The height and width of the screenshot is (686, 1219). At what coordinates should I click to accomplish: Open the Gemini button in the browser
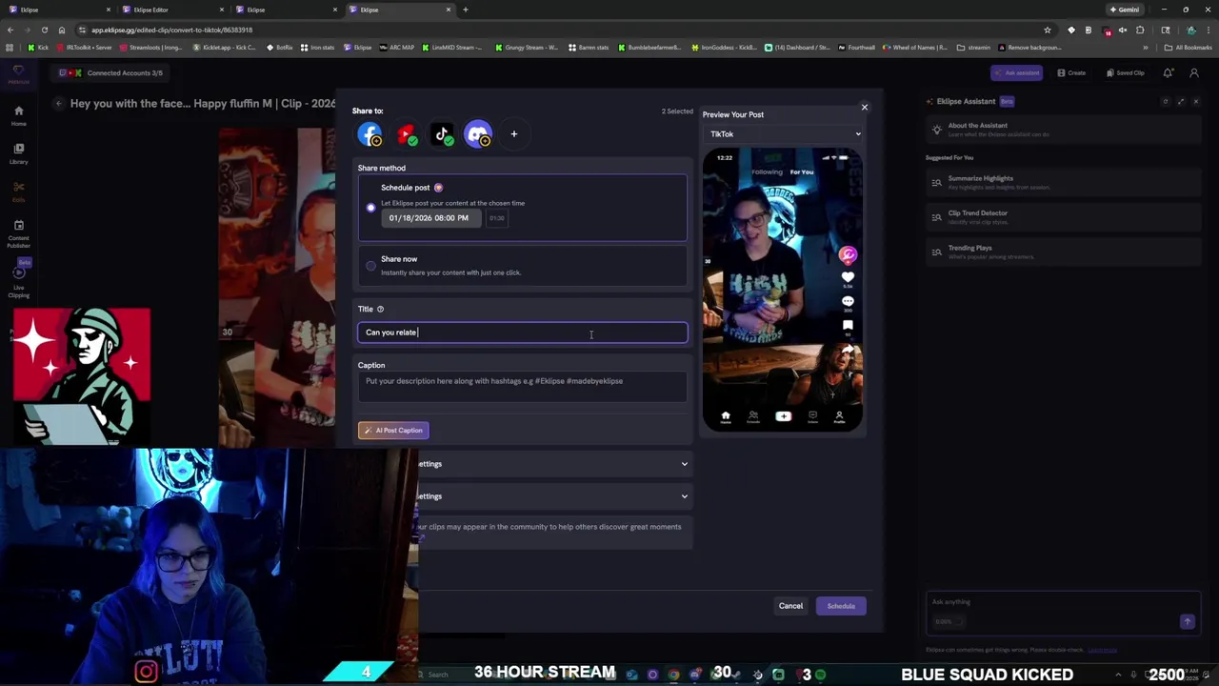click(1125, 10)
